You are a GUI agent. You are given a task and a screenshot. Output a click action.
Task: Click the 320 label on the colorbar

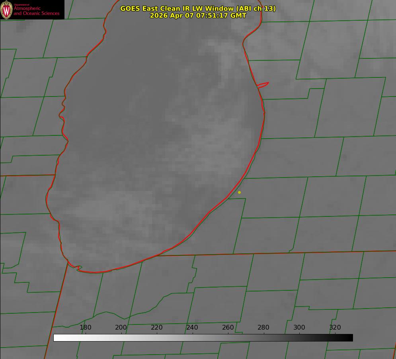coord(335,327)
